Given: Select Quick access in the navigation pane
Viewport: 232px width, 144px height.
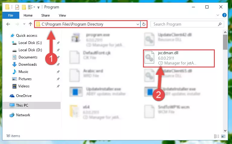Looking at the screenshot, I should tap(27, 36).
